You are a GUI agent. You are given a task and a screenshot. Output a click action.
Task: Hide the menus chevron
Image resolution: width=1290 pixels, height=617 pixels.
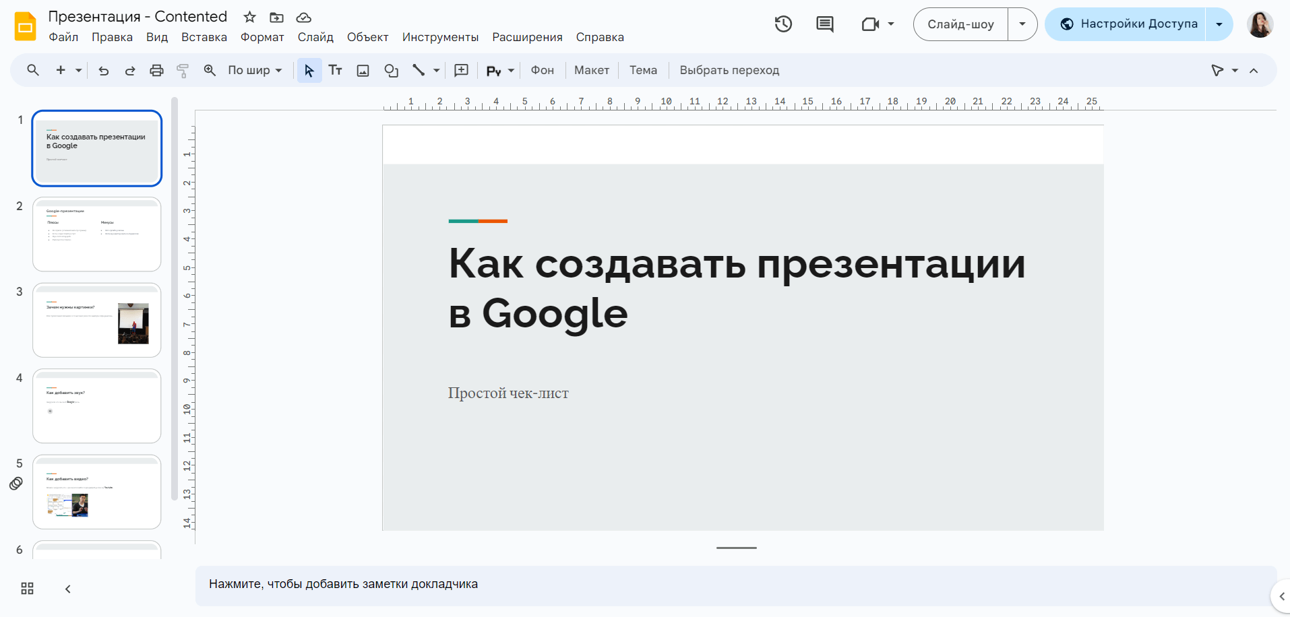pyautogui.click(x=1254, y=70)
